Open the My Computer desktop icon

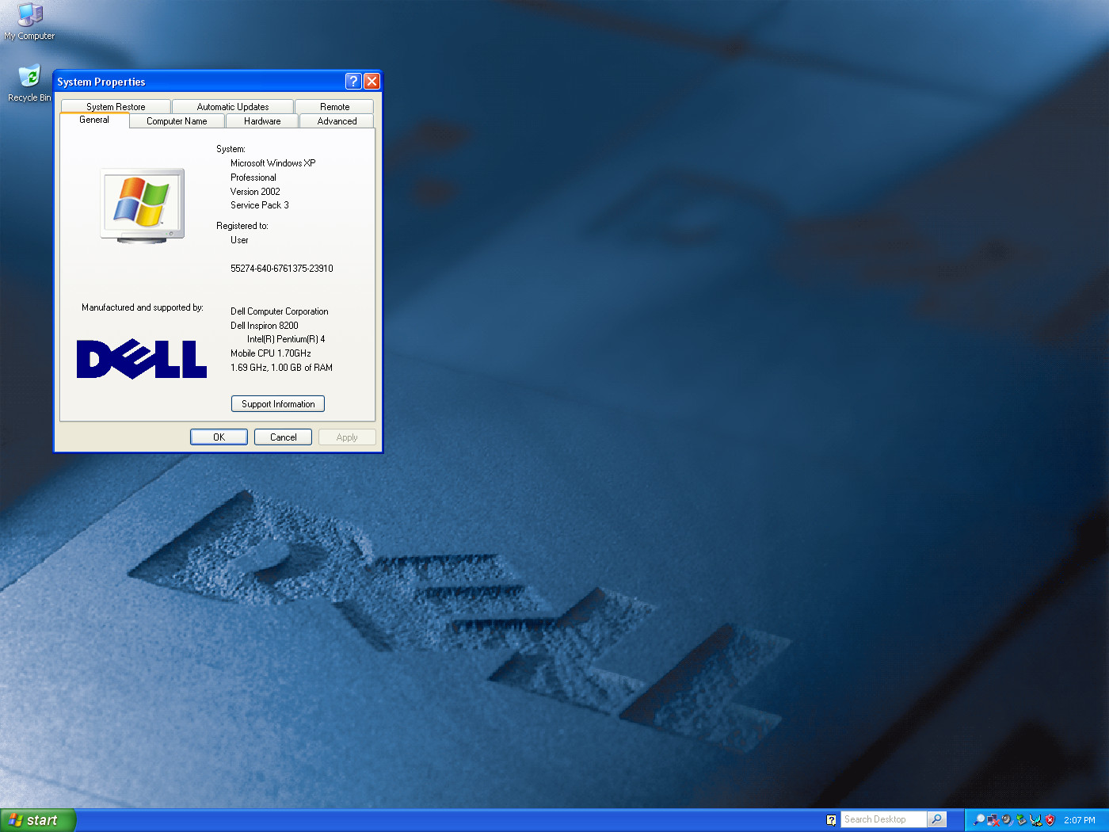[29, 22]
